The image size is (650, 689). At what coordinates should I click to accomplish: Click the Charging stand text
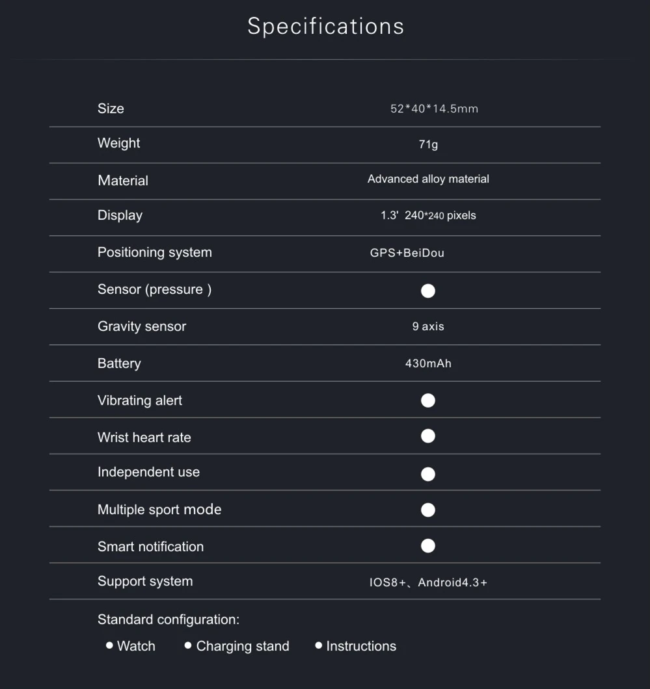coord(243,646)
